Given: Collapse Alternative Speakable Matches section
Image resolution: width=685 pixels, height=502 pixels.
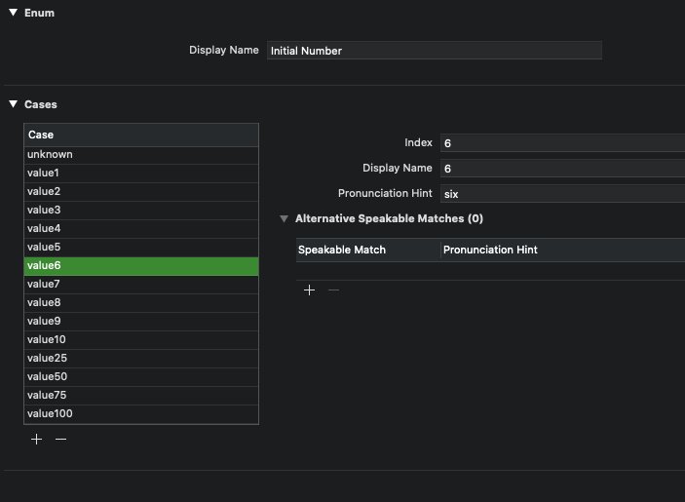Looking at the screenshot, I should (x=285, y=219).
